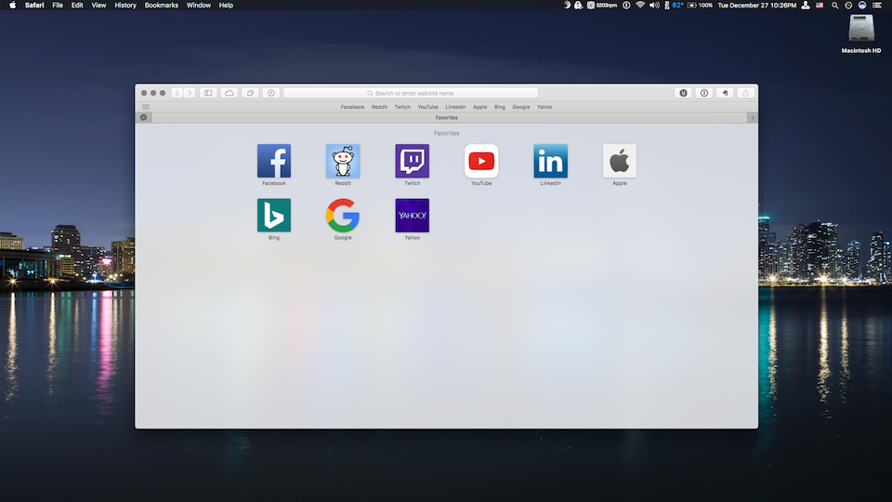Open the Facebook favorite tile

pos(273,165)
